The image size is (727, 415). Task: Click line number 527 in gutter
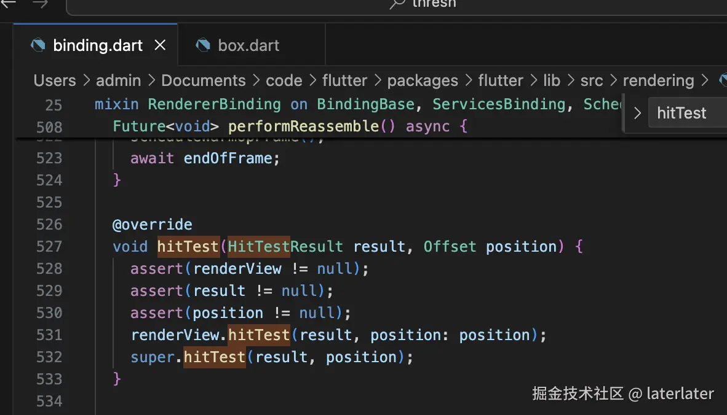click(49, 247)
